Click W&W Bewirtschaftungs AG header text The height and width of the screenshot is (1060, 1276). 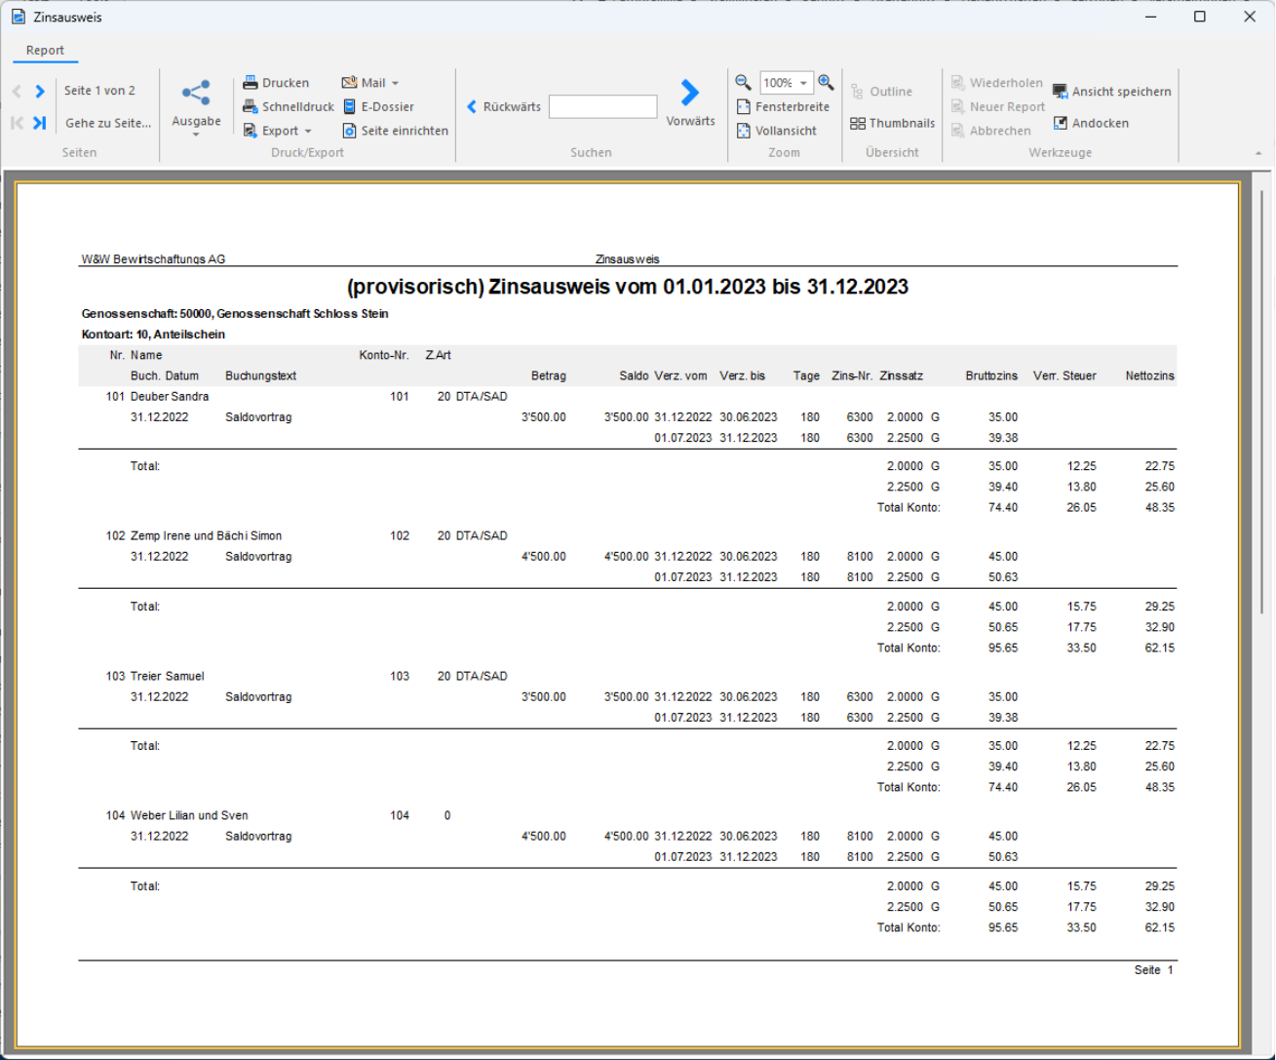click(153, 259)
